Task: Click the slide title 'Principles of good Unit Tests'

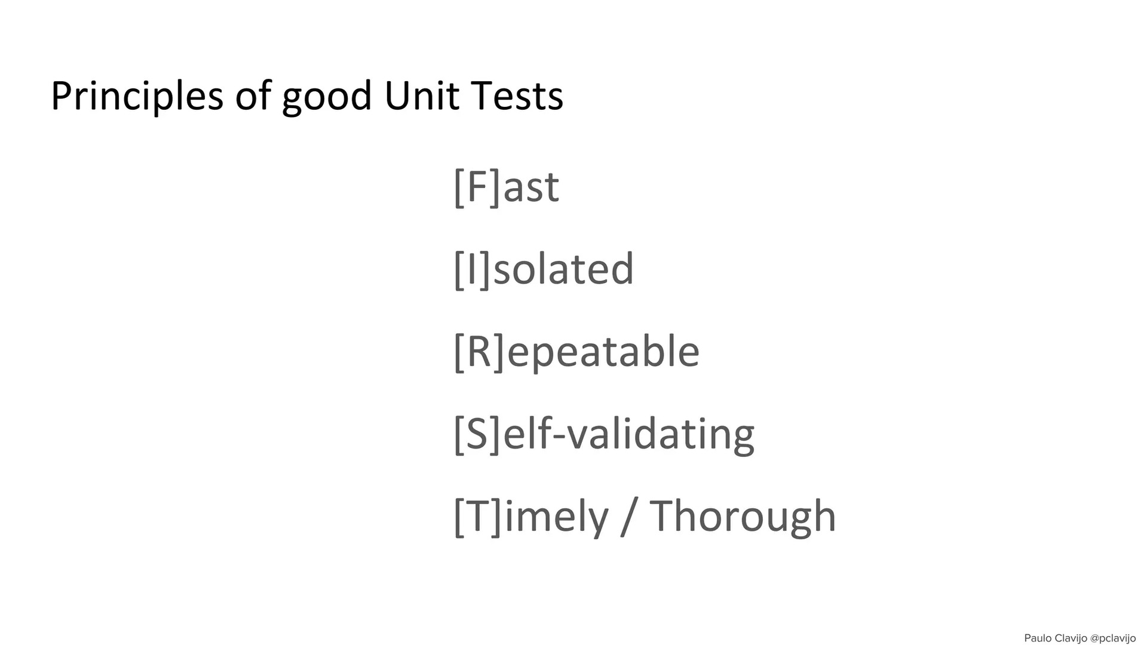Action: [x=307, y=96]
